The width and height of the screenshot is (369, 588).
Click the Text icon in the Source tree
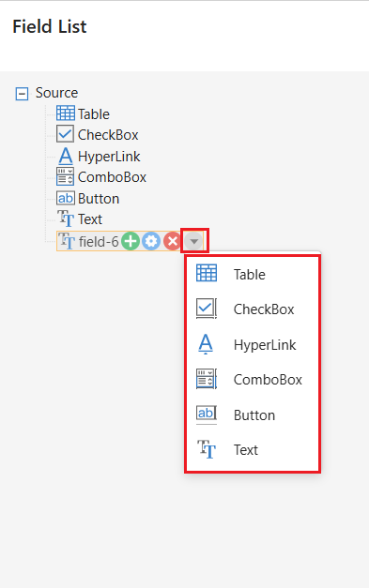pos(66,219)
